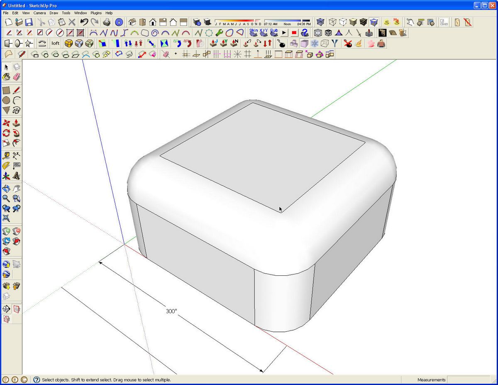Open the Draw menu
498x385 pixels.
click(54, 13)
